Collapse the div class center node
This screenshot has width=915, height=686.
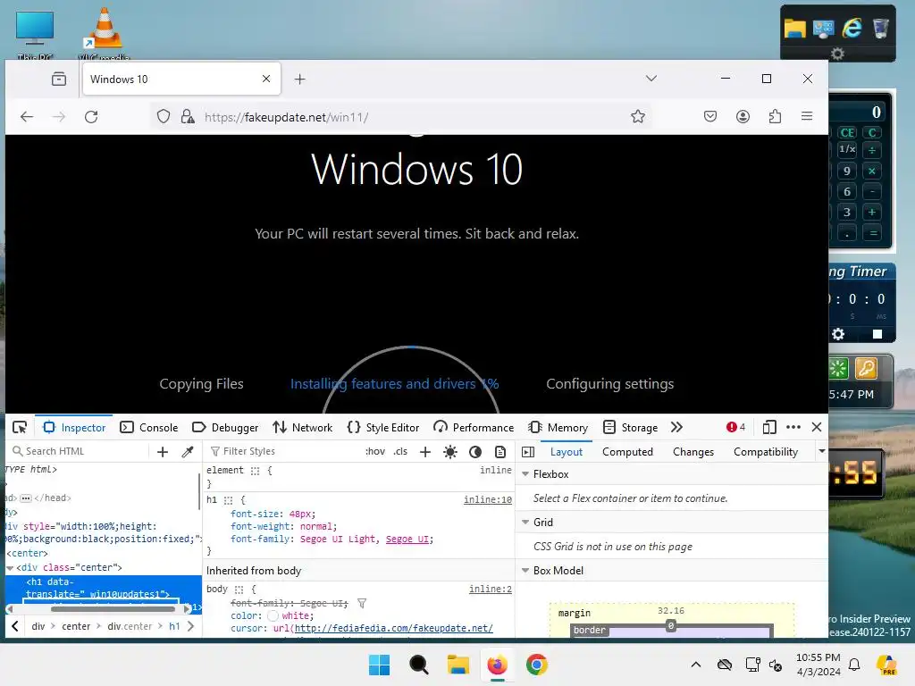(x=10, y=567)
